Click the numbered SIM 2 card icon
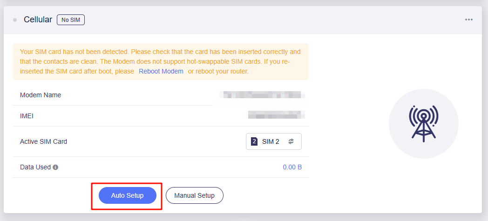488x221 pixels. tap(254, 141)
